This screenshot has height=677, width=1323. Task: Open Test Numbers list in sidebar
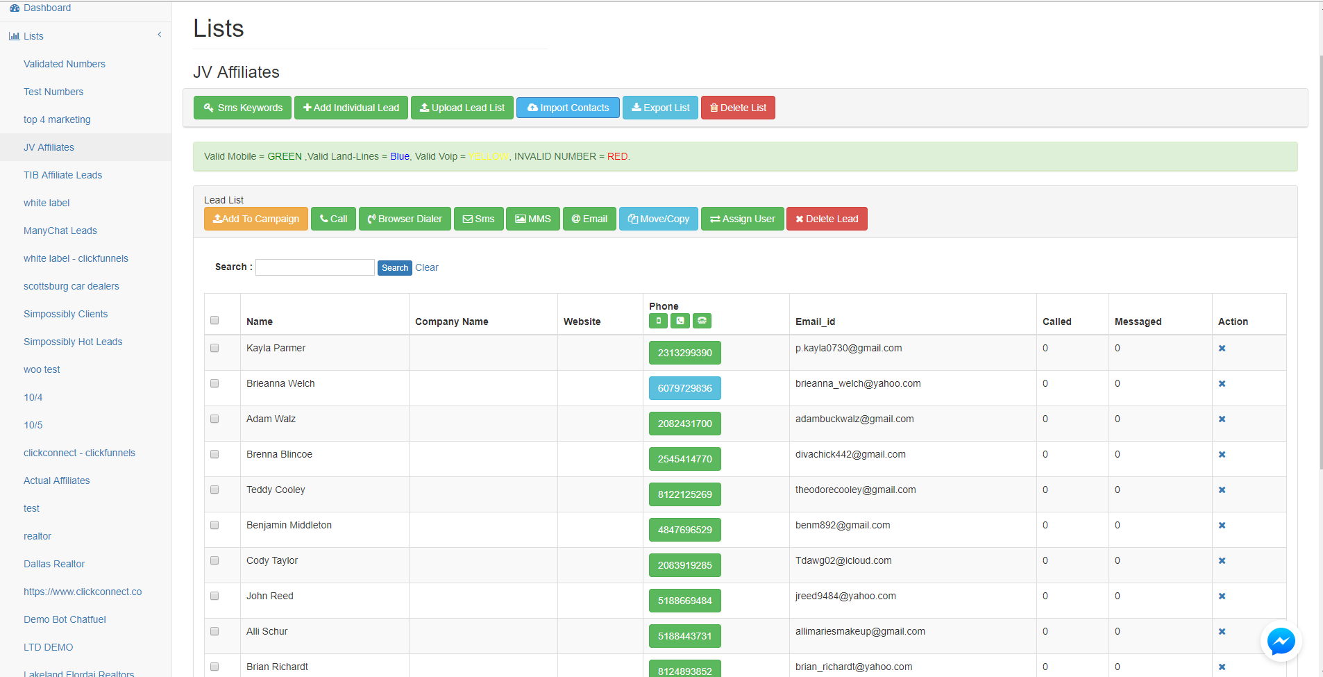click(x=53, y=92)
